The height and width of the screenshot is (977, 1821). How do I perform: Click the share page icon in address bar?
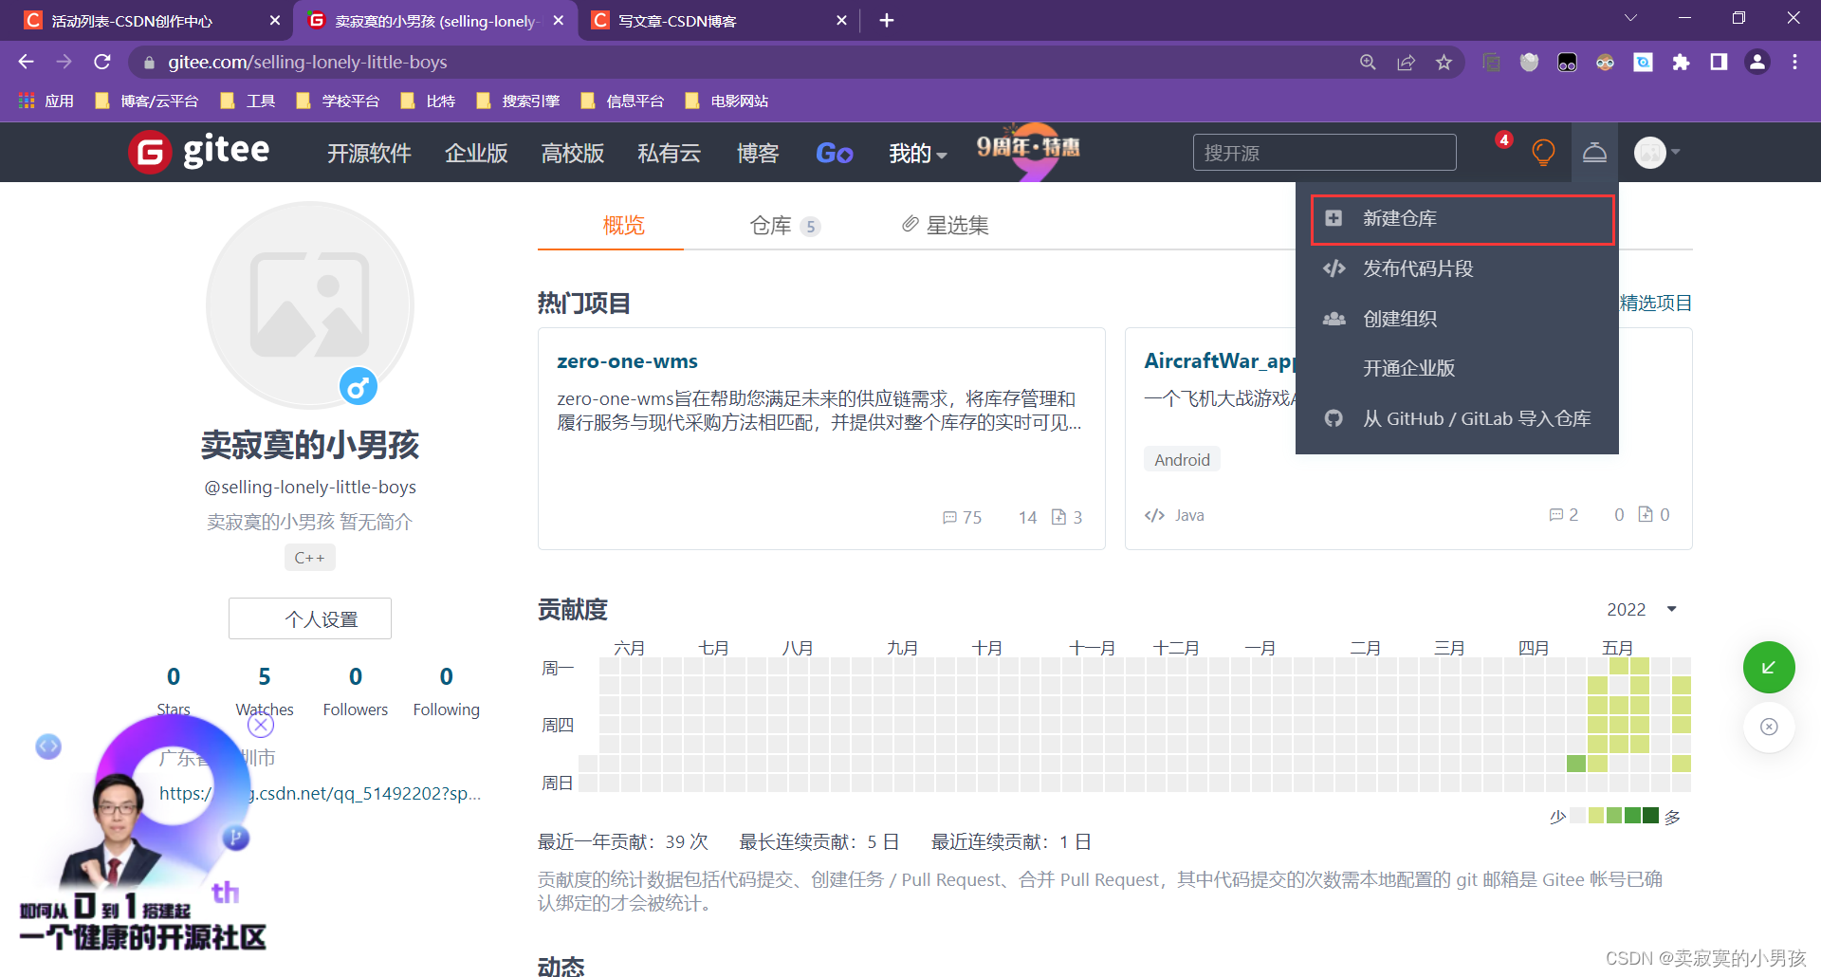[1406, 63]
